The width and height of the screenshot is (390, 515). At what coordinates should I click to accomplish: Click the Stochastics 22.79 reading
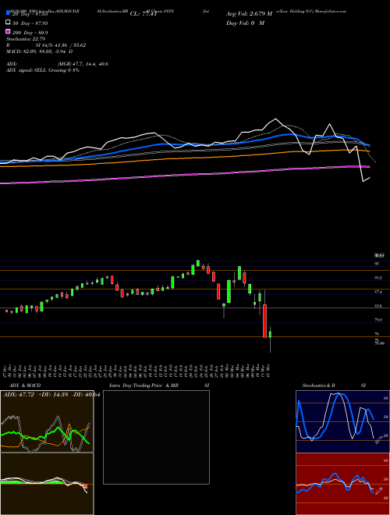[26, 39]
